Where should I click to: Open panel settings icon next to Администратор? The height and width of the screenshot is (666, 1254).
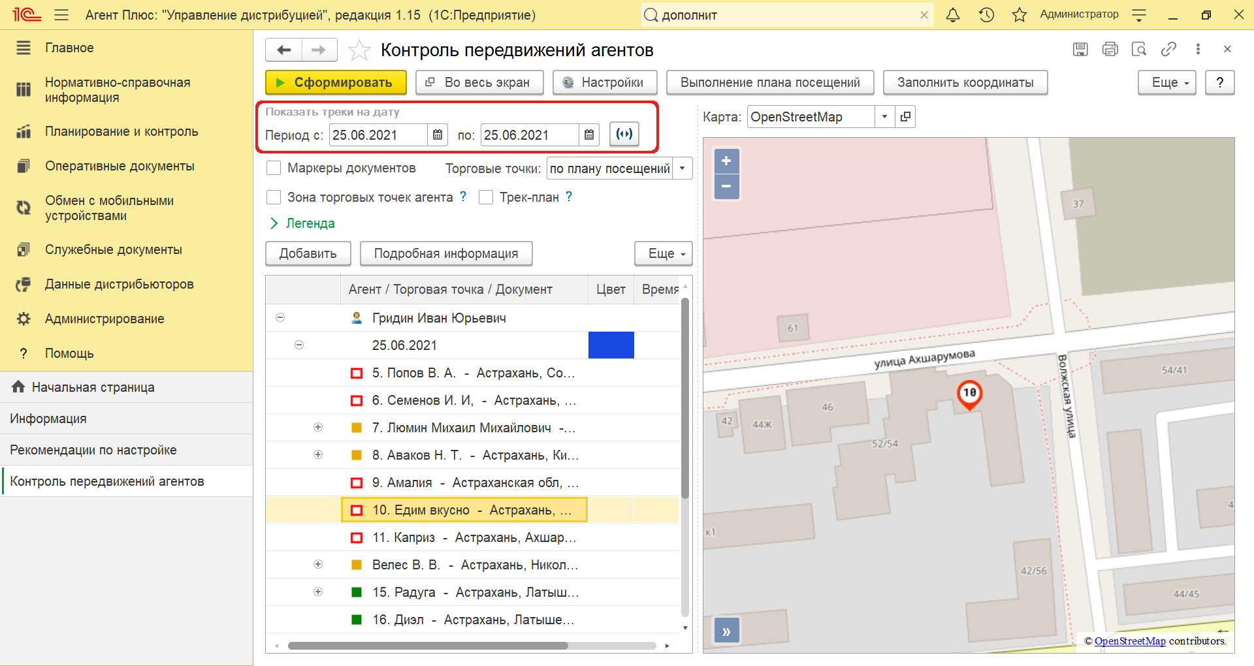pos(1139,14)
